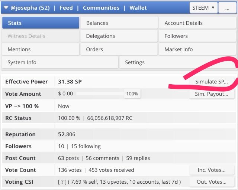
Task: Open the Feed link
Action: pos(66,8)
